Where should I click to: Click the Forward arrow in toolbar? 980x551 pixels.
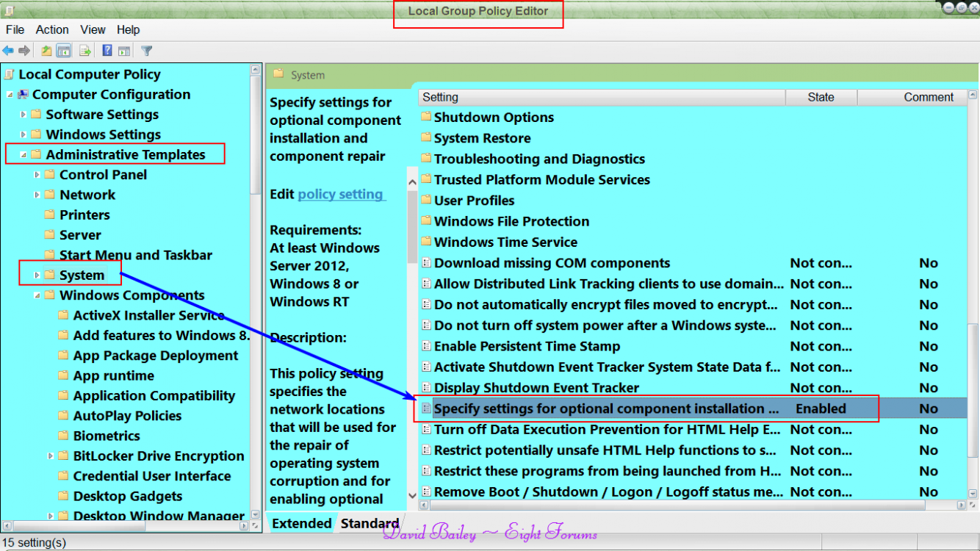(x=24, y=51)
